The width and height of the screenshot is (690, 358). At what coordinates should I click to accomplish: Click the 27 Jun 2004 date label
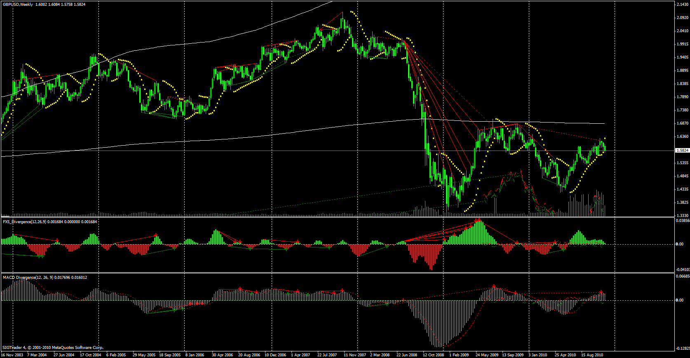pyautogui.click(x=64, y=355)
